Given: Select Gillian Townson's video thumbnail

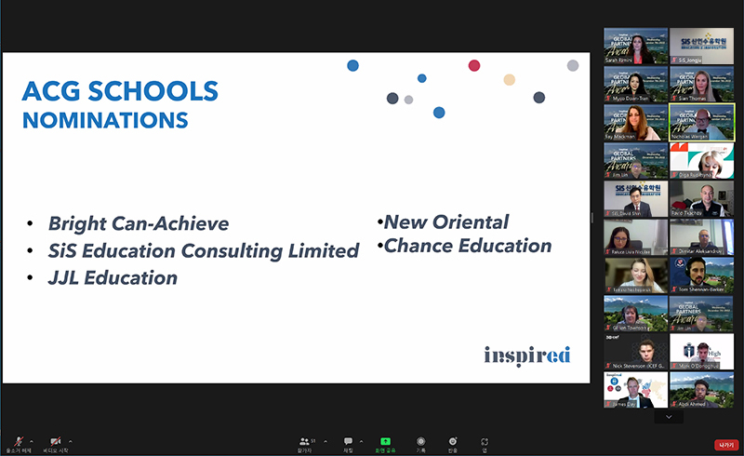Looking at the screenshot, I should pos(636,314).
